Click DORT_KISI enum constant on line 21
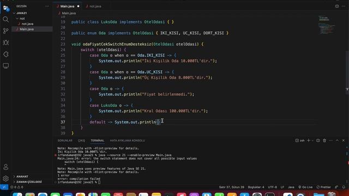The height and width of the screenshot is (196, 349). (x=213, y=33)
